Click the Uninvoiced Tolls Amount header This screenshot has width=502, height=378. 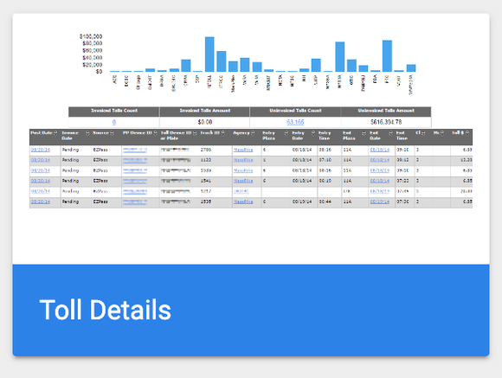(x=386, y=111)
